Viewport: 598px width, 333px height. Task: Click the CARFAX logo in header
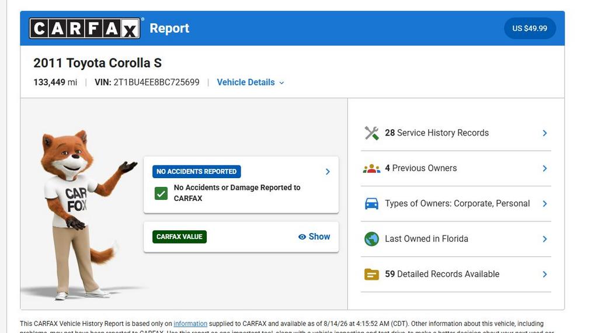(x=85, y=28)
